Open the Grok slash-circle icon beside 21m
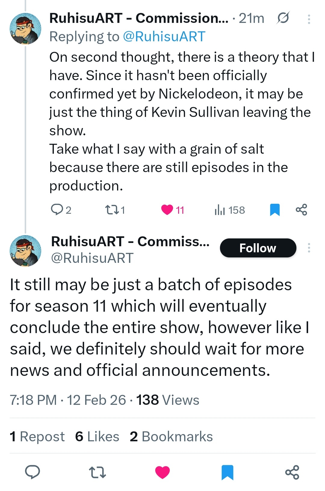Viewport: 325px width, 491px height. [283, 18]
